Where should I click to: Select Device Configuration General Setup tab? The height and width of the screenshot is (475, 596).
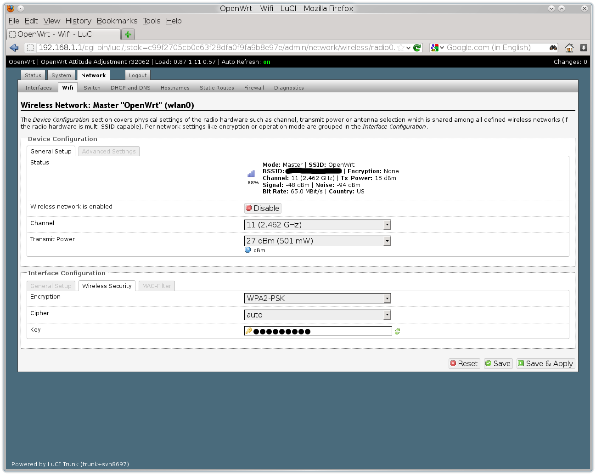click(x=51, y=151)
